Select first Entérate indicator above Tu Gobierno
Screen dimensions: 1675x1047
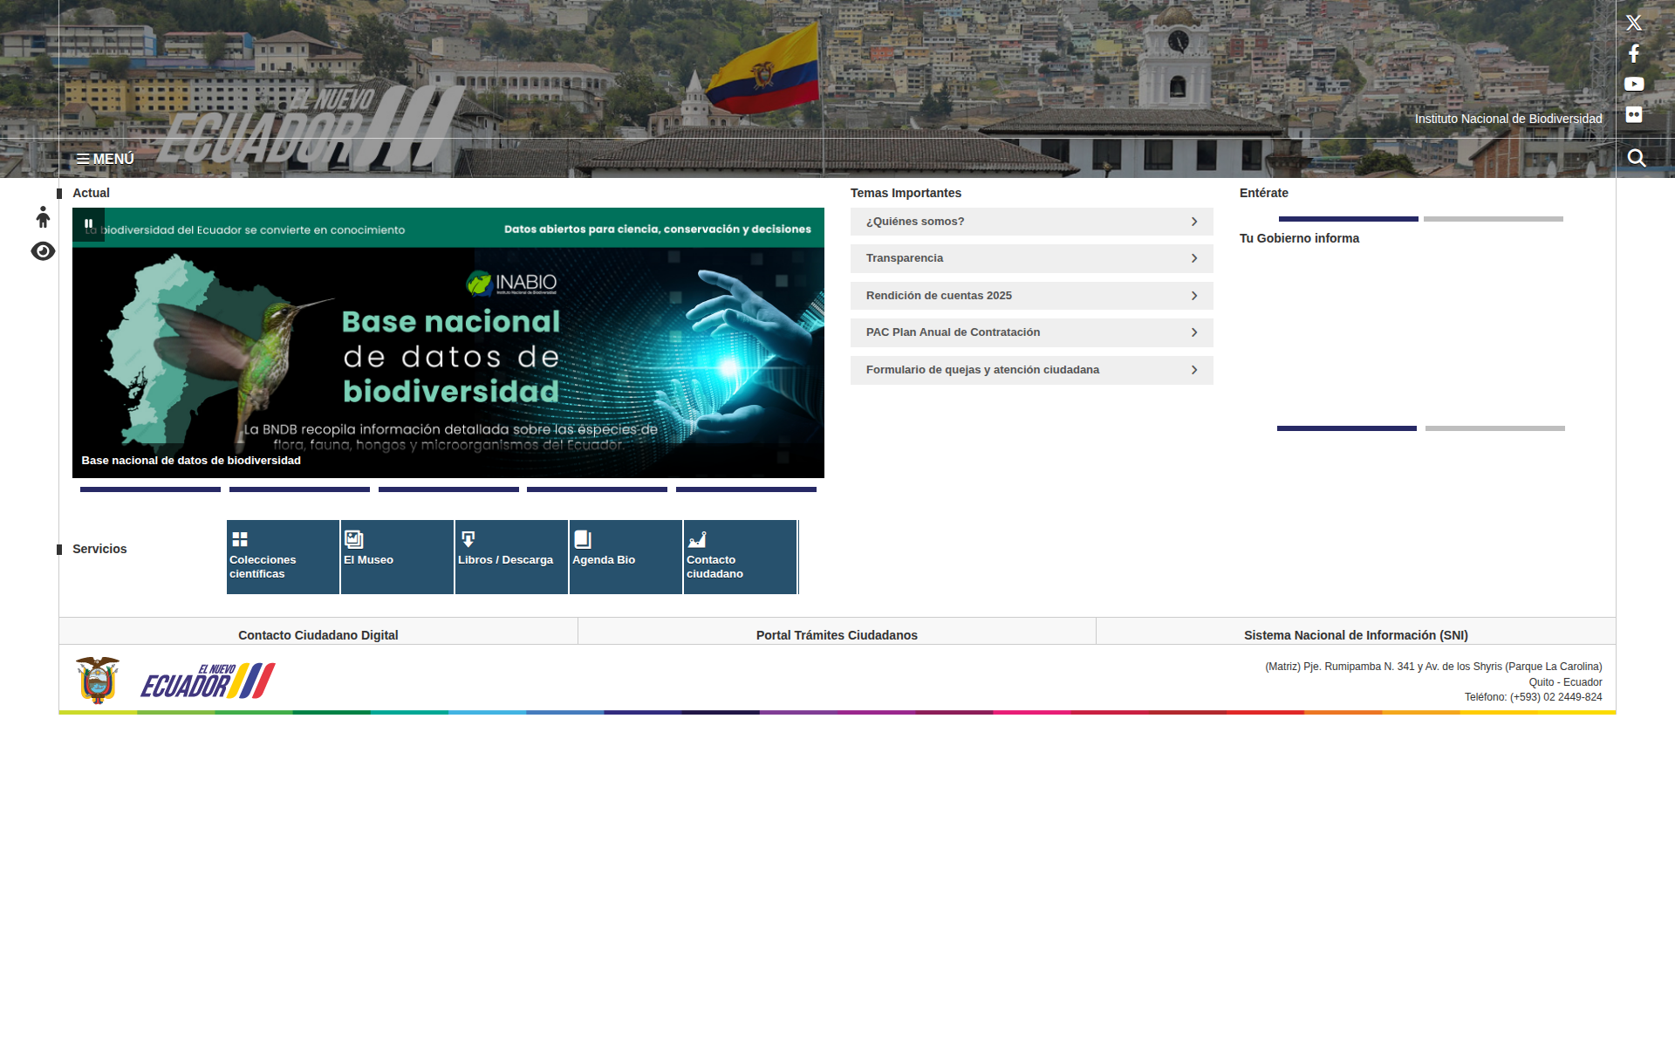pyautogui.click(x=1349, y=219)
